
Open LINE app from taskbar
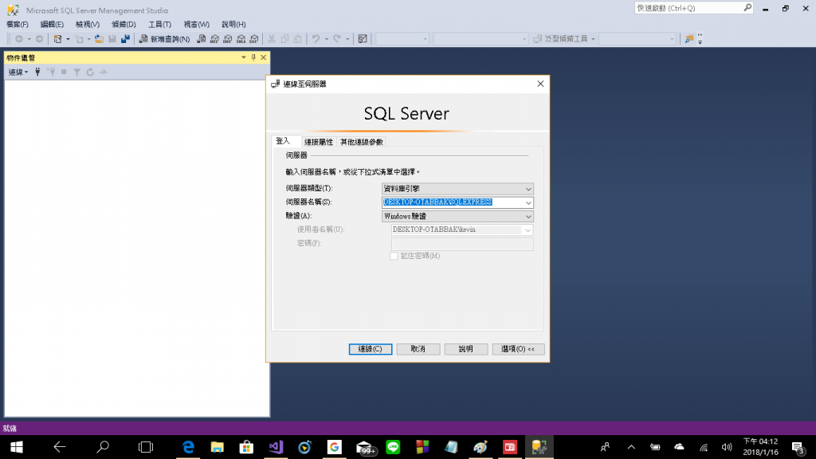coord(393,447)
